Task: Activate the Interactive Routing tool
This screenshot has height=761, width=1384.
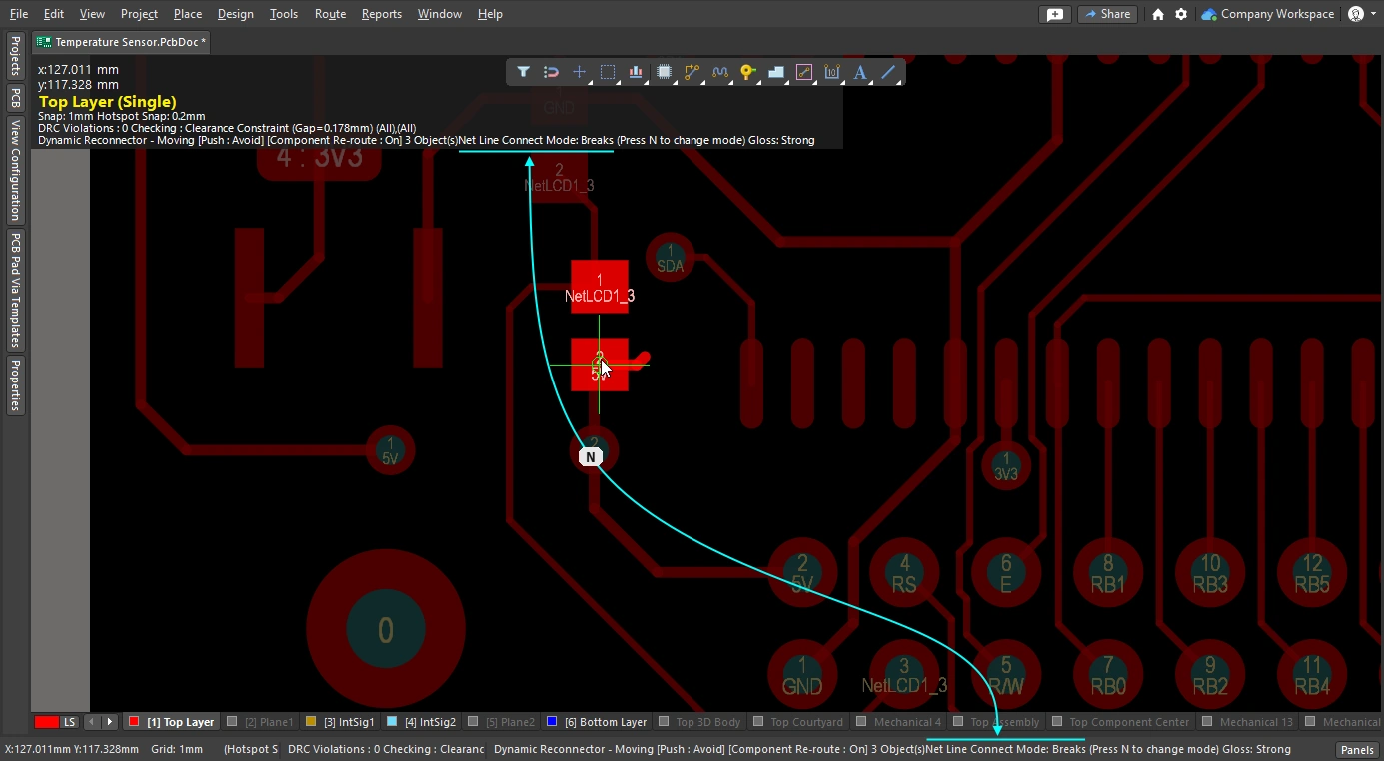Action: click(x=692, y=72)
